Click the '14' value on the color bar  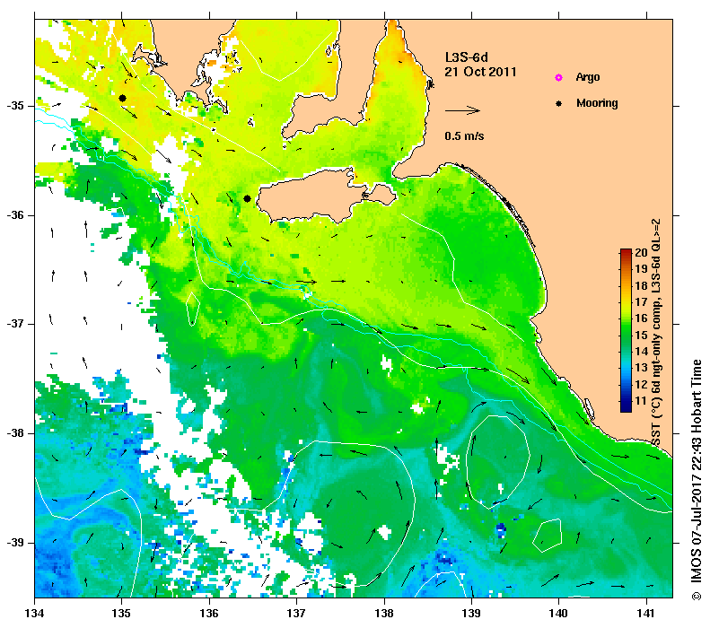click(641, 351)
